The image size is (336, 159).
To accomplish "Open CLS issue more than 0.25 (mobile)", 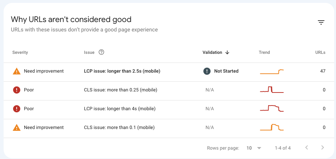I will pyautogui.click(x=120, y=90).
